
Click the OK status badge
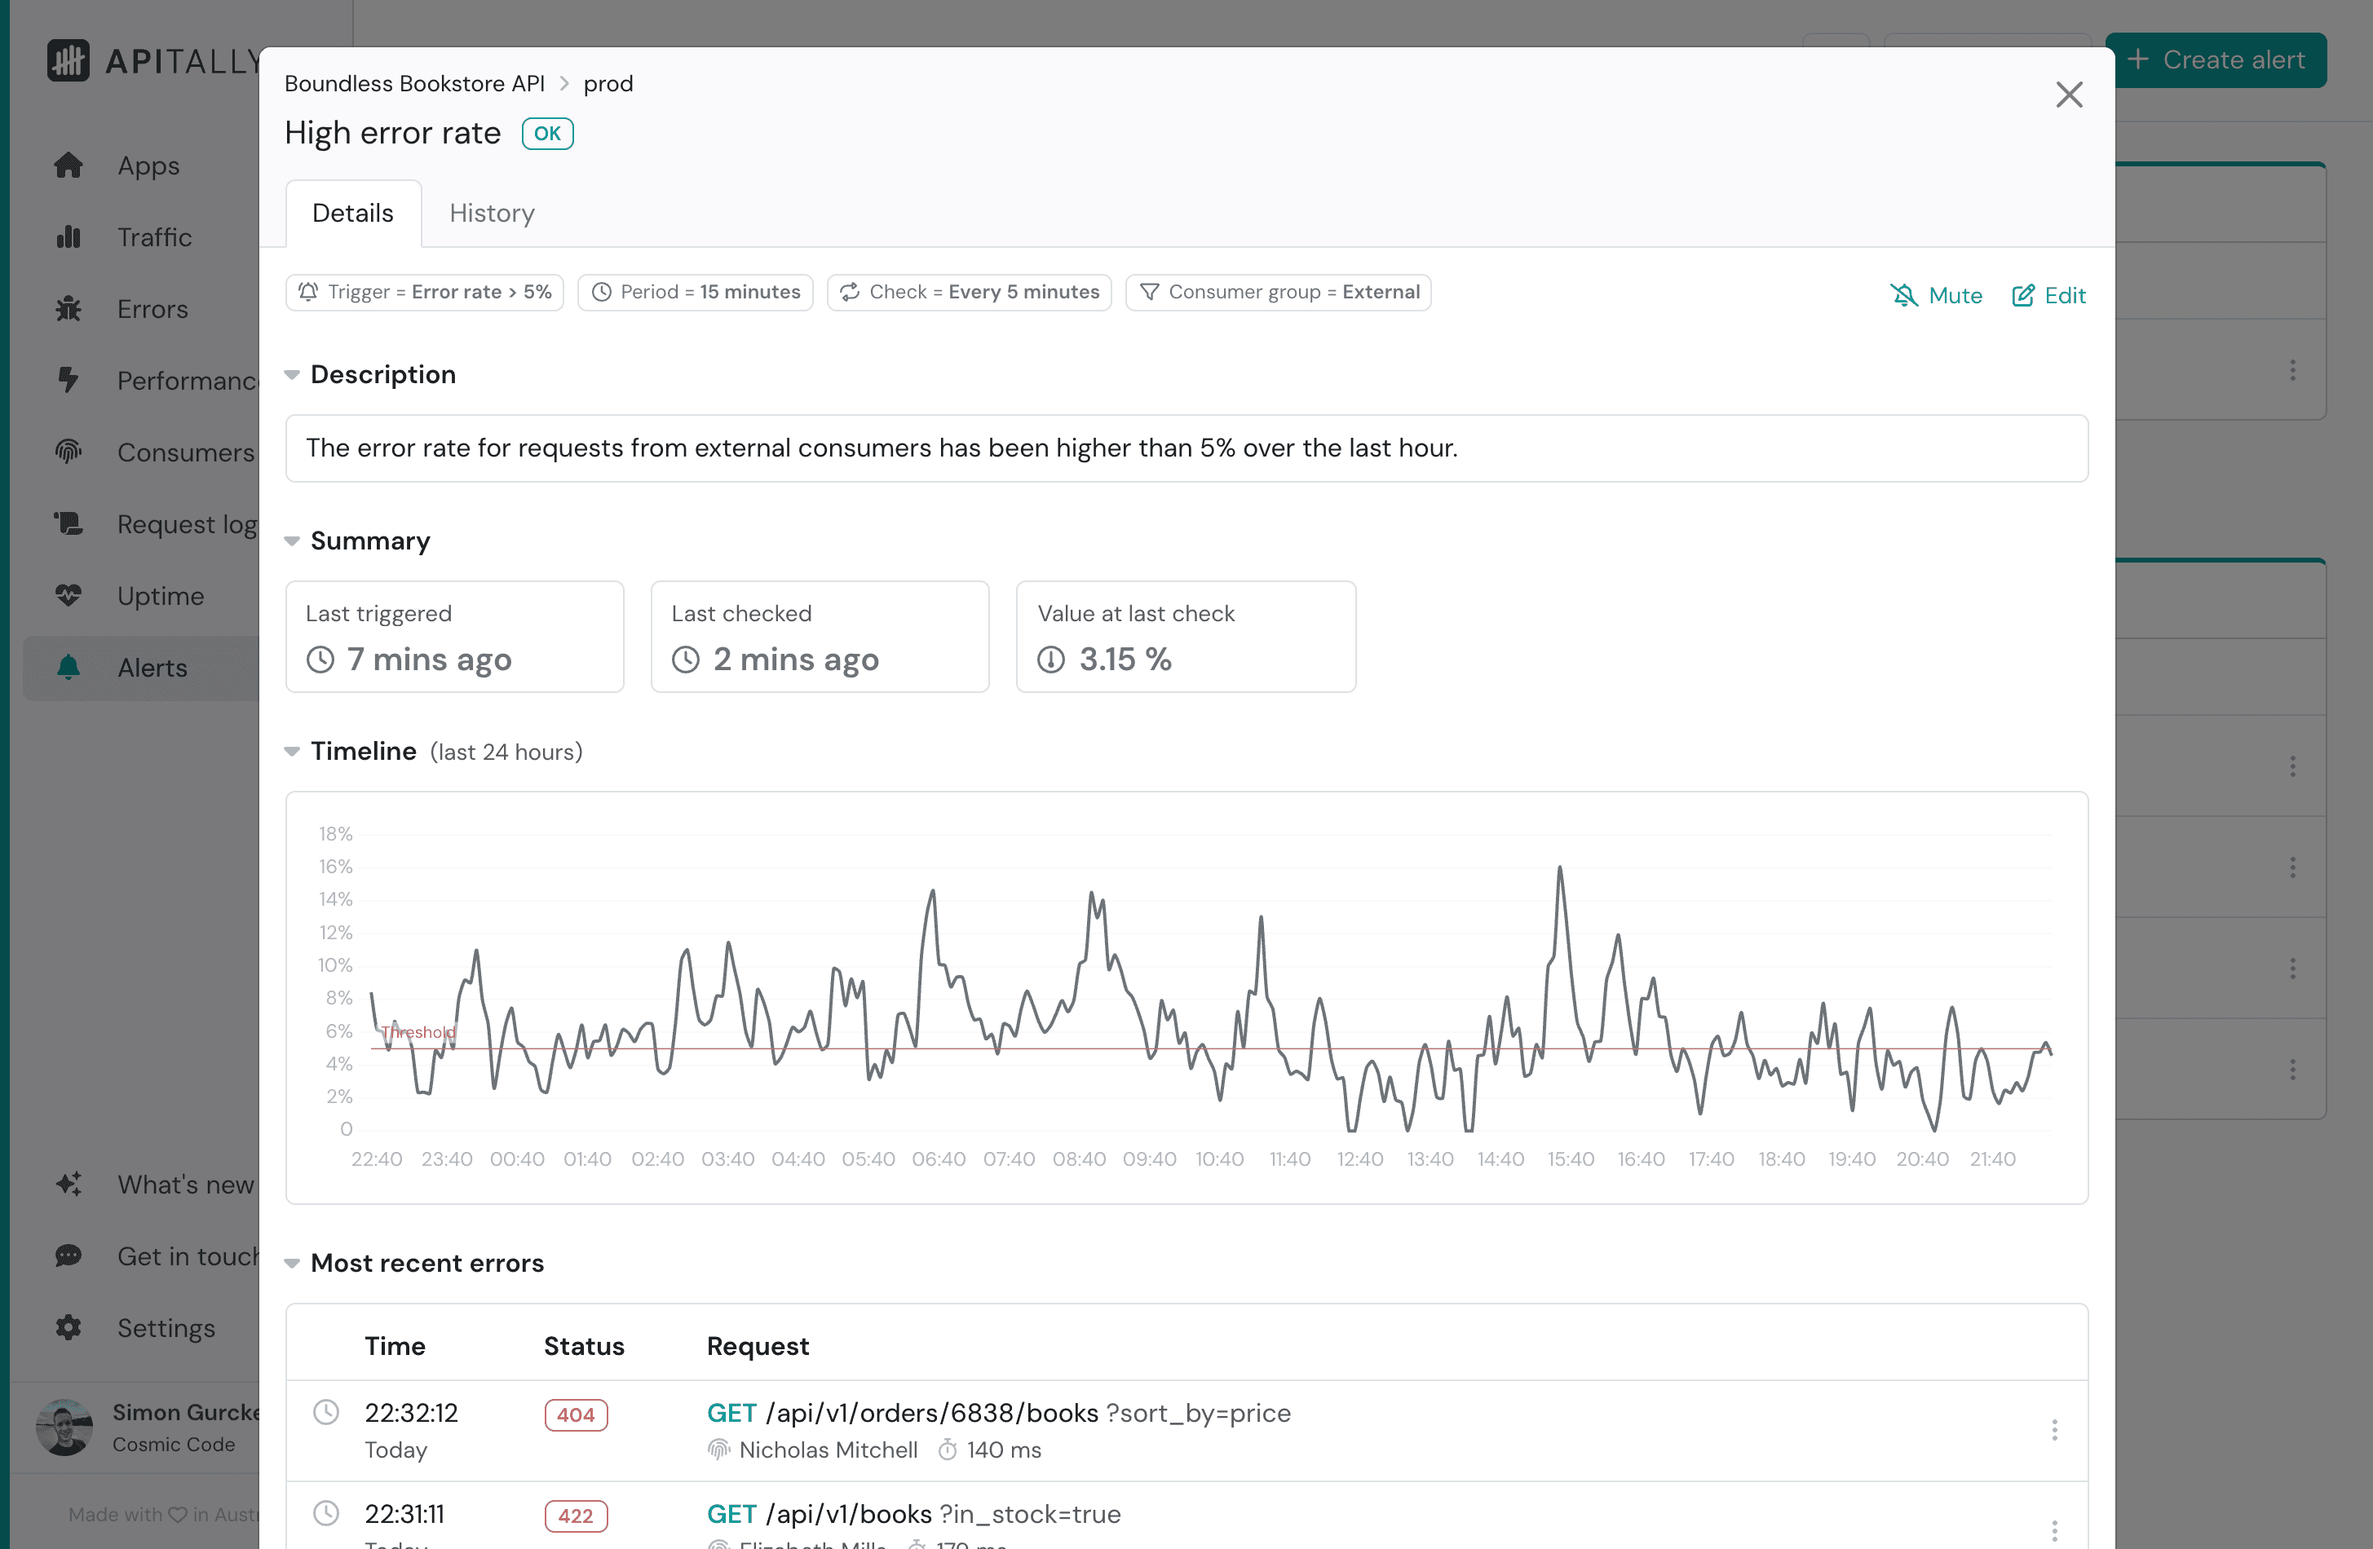point(547,134)
